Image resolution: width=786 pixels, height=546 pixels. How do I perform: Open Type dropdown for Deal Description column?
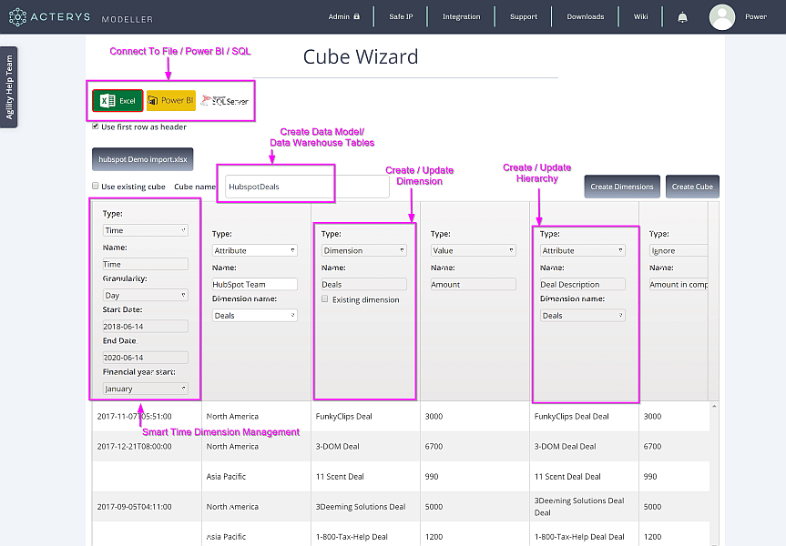[583, 250]
